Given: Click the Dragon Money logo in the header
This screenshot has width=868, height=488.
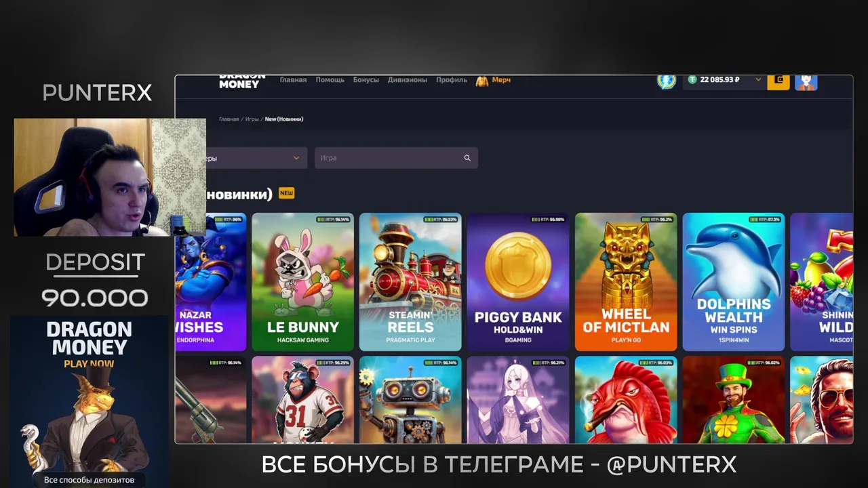Looking at the screenshot, I should point(242,81).
